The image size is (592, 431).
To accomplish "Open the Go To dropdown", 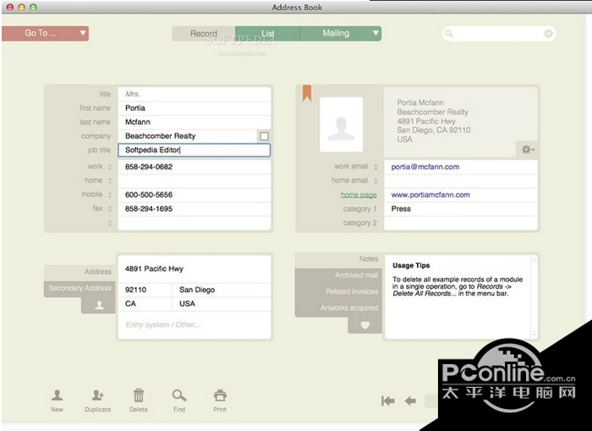I will click(46, 33).
